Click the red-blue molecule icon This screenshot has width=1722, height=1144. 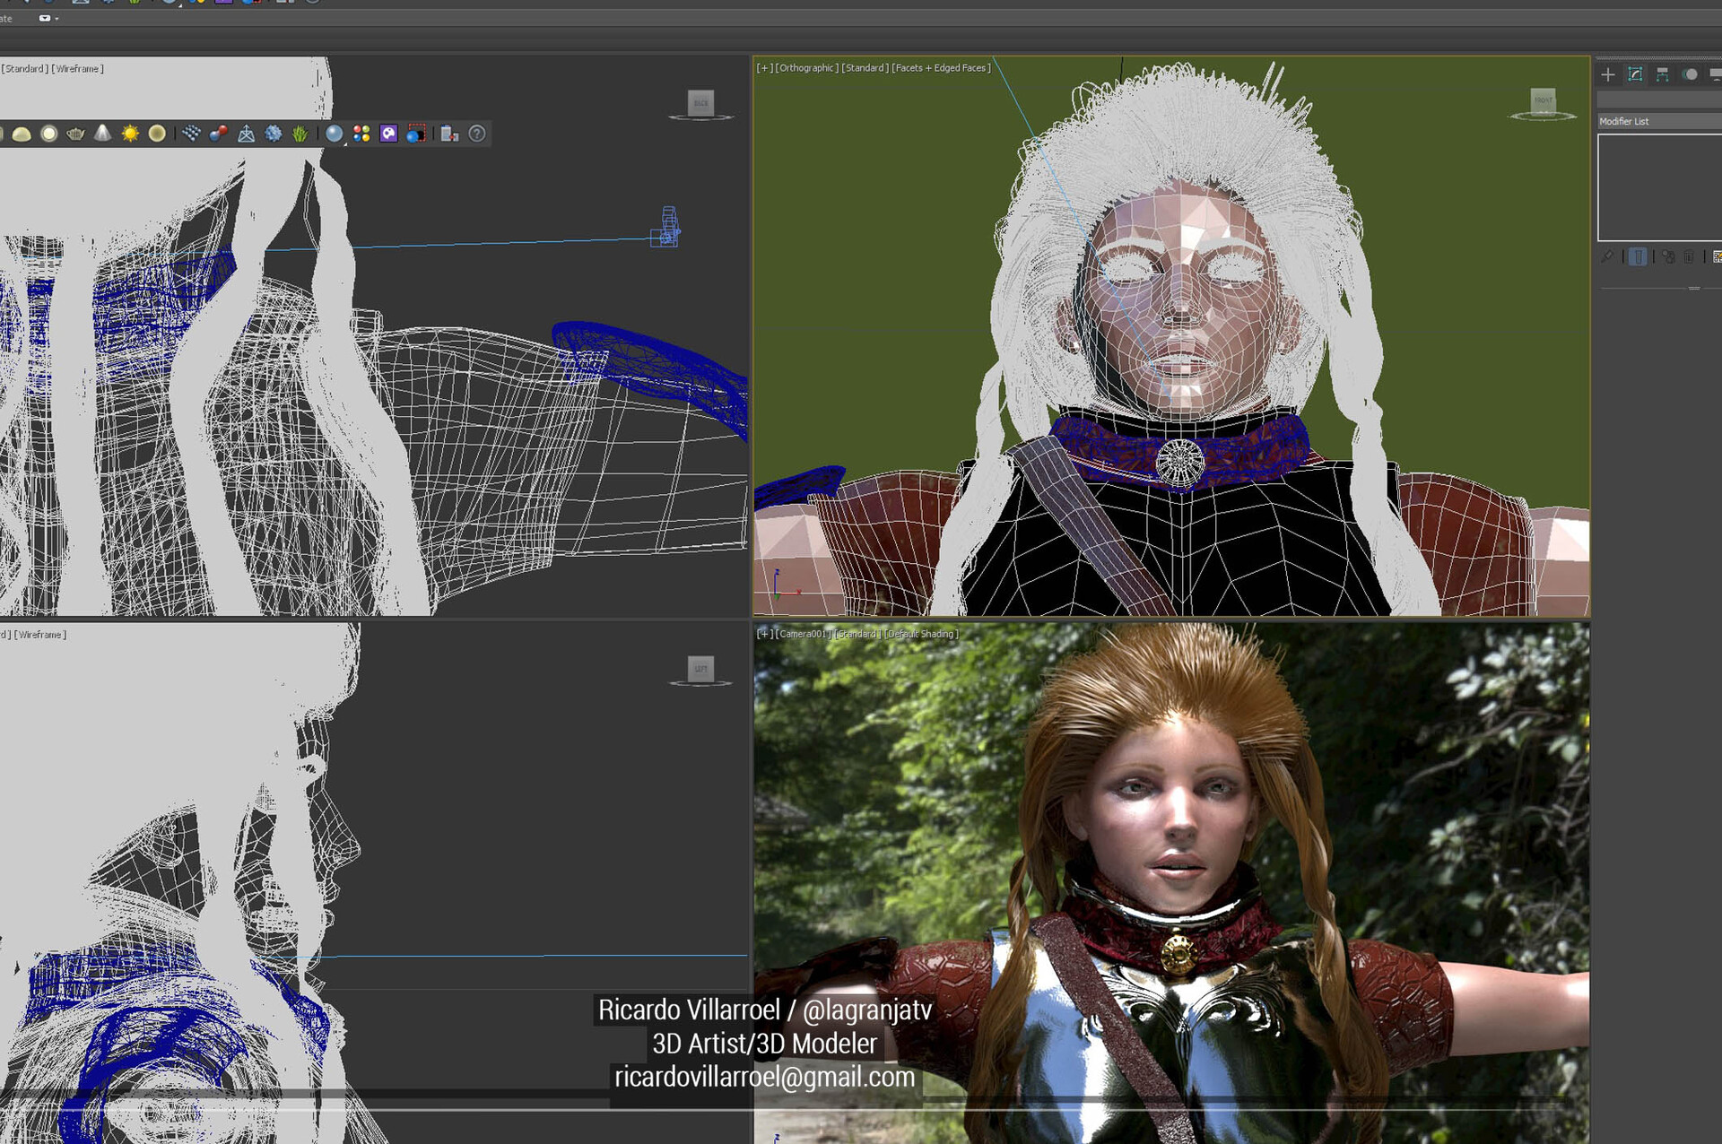click(218, 134)
